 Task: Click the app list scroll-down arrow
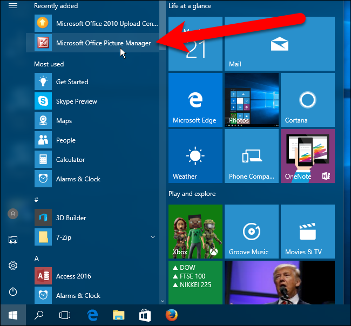pos(163,301)
